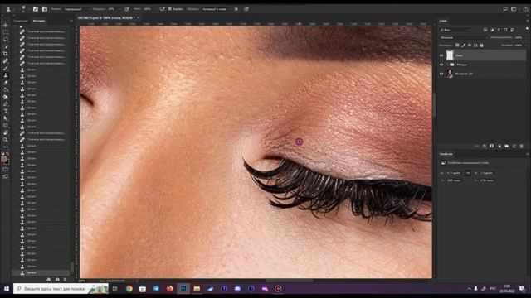Select the Horizontal Type tool
The height and width of the screenshot is (298, 531).
tap(6, 111)
